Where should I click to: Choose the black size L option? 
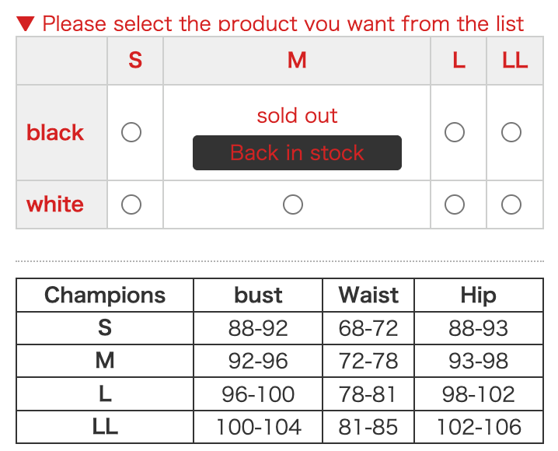pos(455,132)
